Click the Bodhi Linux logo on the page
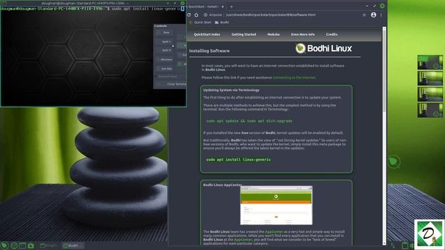The image size is (445, 250). click(x=323, y=49)
